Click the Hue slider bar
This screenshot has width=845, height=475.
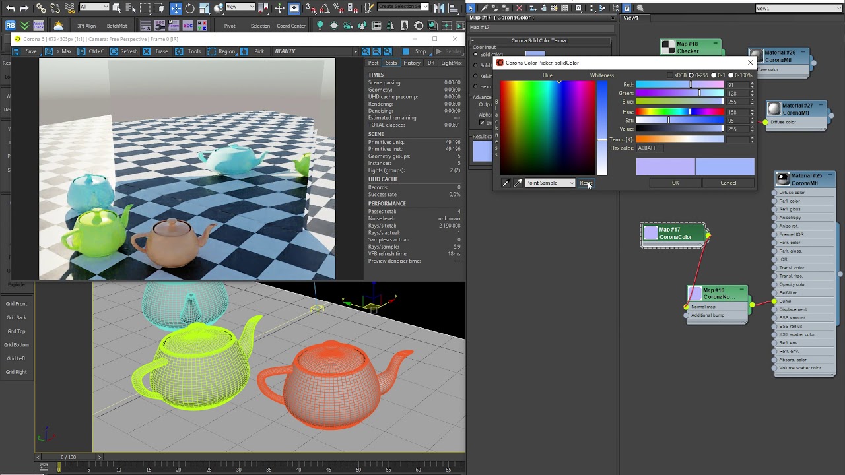tap(679, 112)
